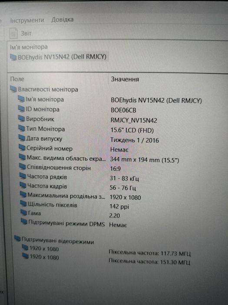Click icon next to Максимальна роздільна з...
Screen dimensions: 228x305
point(23,194)
